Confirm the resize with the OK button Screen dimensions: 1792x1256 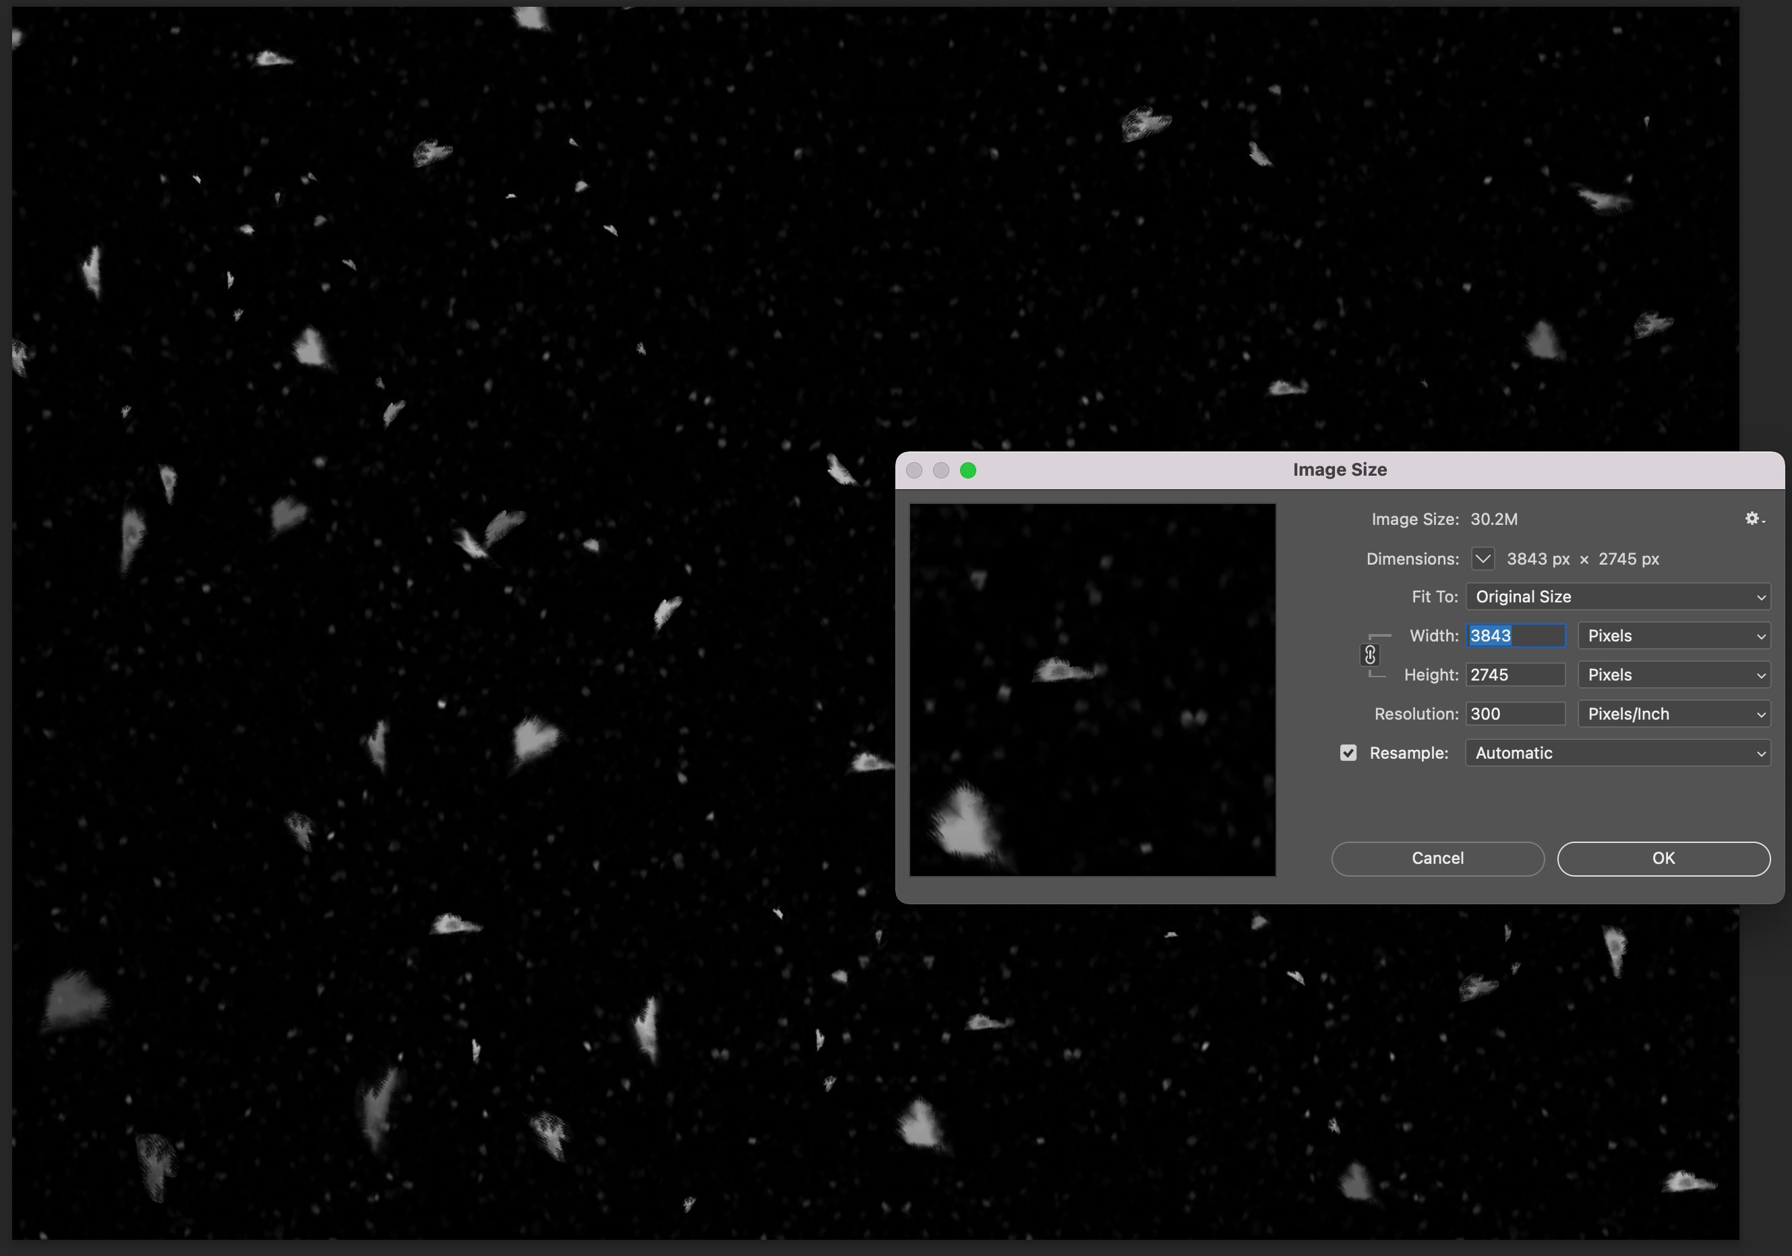point(1663,857)
